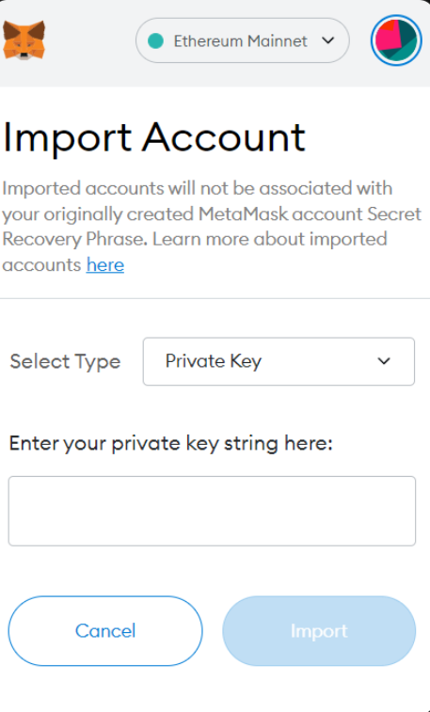Screen dimensions: 430x712
Task: Click the MetaMask fox logo
Action: click(x=24, y=40)
